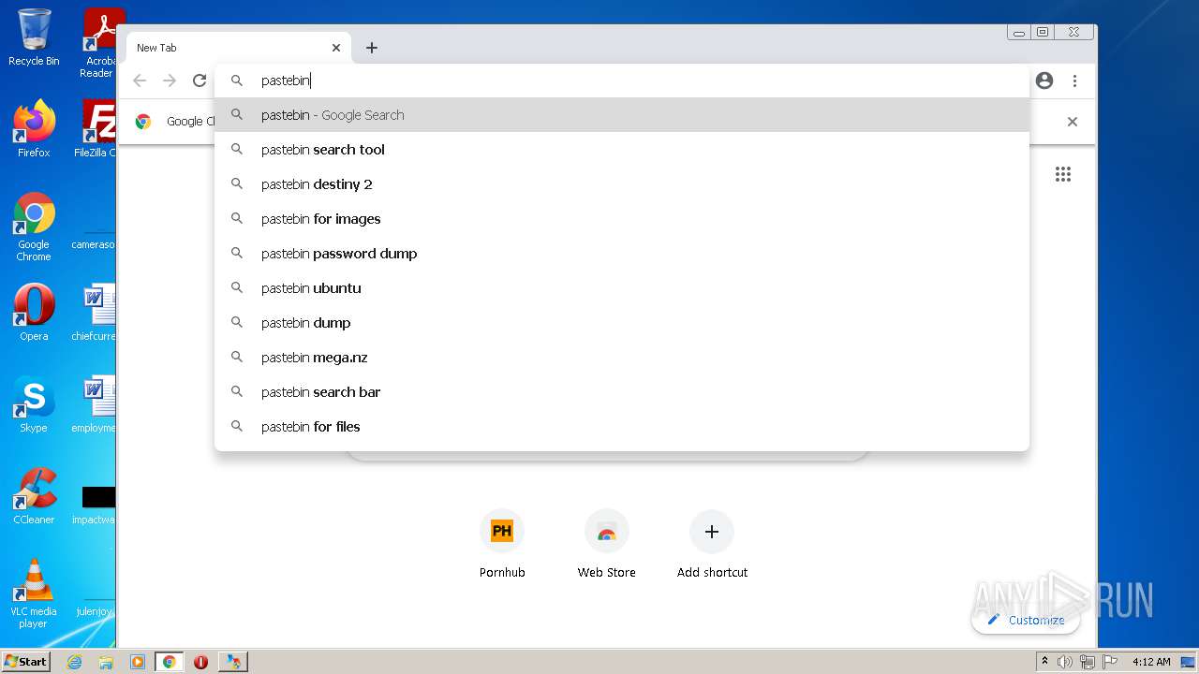Open the paint-like taskbar application icon

click(x=233, y=662)
